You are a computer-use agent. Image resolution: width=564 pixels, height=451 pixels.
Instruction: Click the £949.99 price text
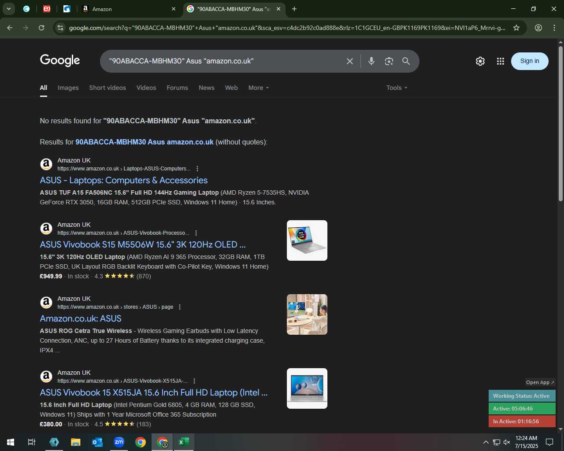pos(51,276)
